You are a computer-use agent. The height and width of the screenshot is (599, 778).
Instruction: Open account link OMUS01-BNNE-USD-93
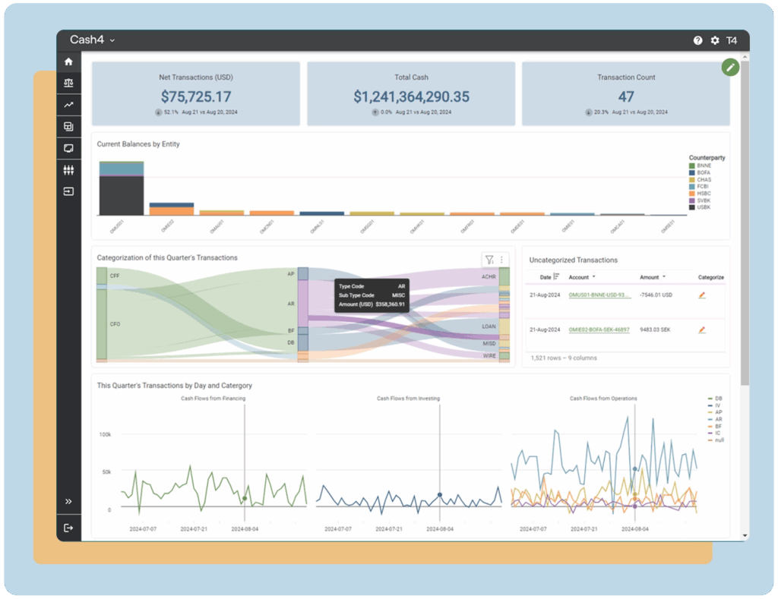pos(599,295)
